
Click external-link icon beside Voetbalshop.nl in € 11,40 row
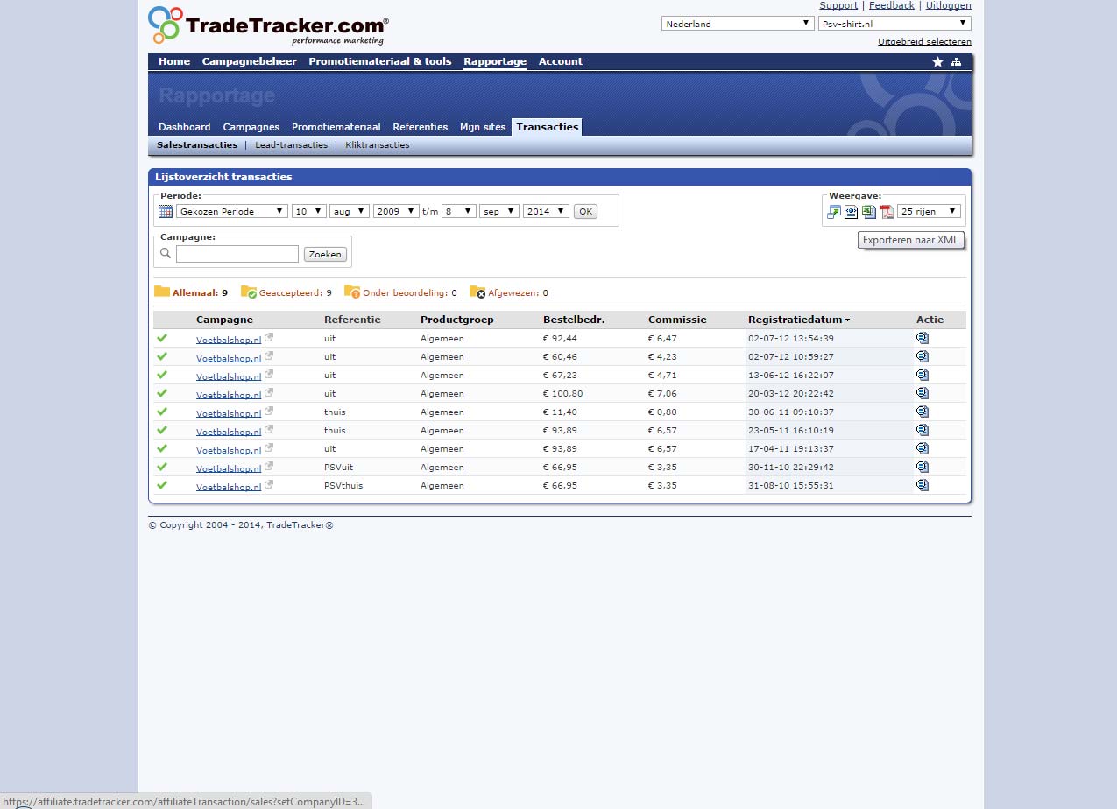point(269,411)
